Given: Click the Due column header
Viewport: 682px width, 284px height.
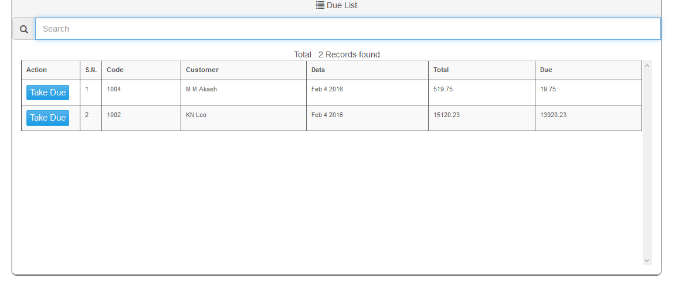Looking at the screenshot, I should 546,70.
